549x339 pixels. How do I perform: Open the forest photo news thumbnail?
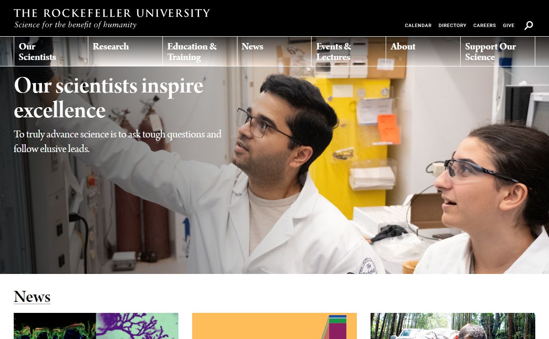[x=452, y=326]
